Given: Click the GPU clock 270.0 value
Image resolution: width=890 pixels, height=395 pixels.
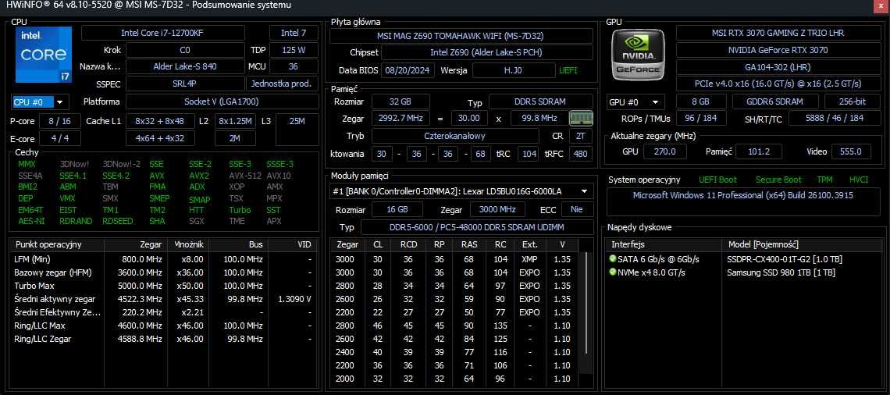Looking at the screenshot, I should (x=664, y=151).
